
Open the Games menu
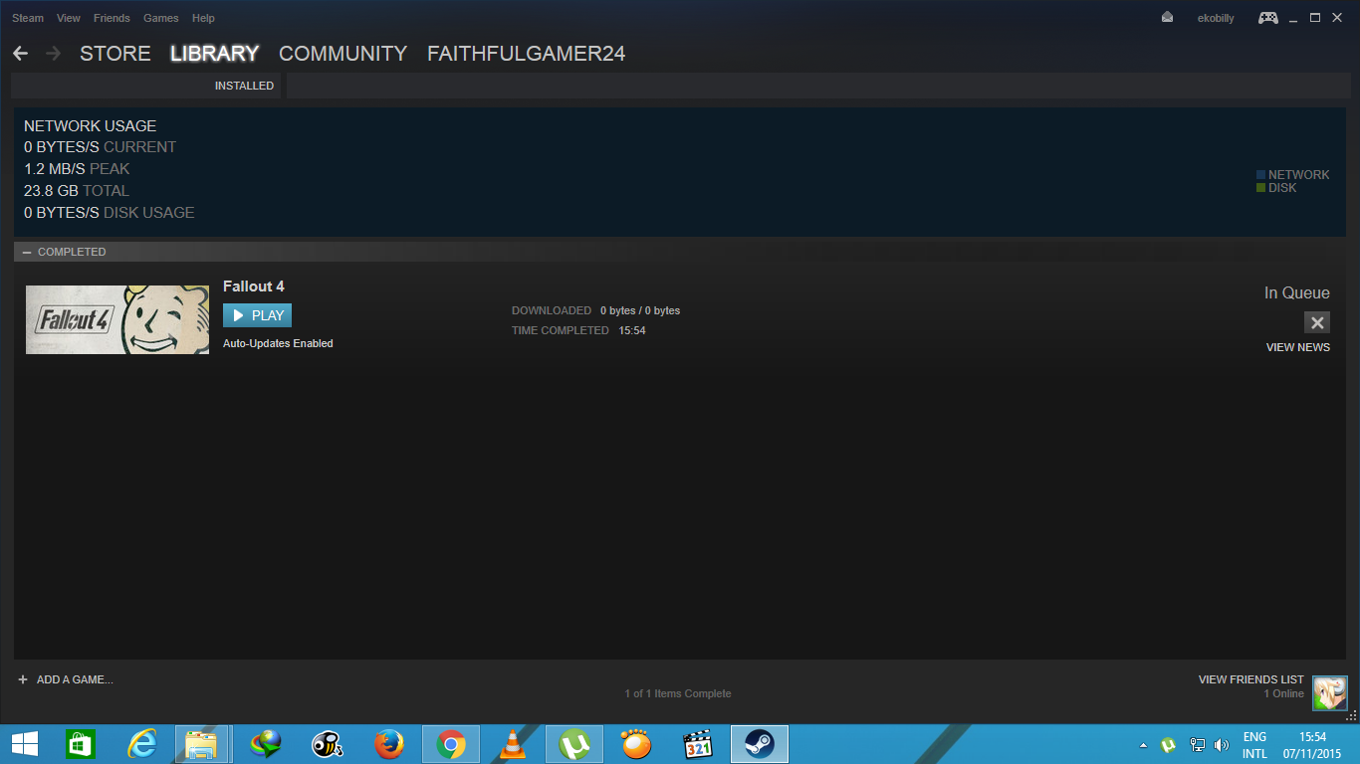pos(161,18)
